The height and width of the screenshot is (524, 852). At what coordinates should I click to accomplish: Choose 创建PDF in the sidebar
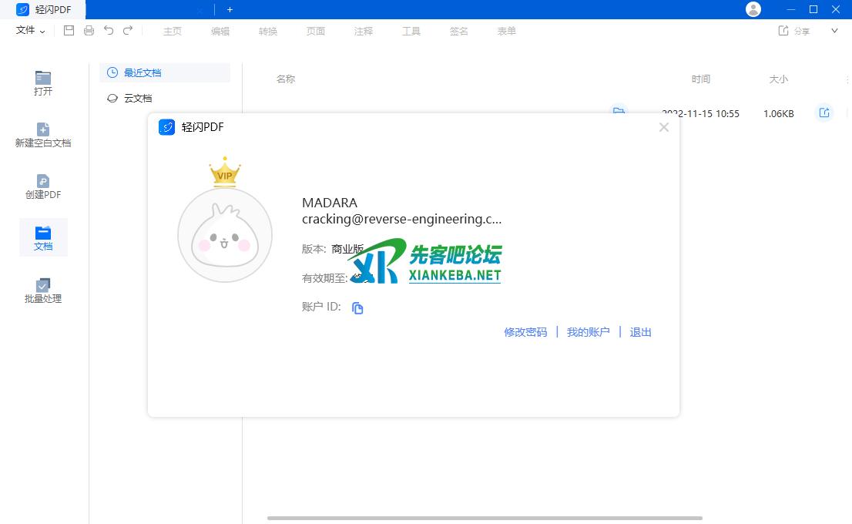[43, 187]
